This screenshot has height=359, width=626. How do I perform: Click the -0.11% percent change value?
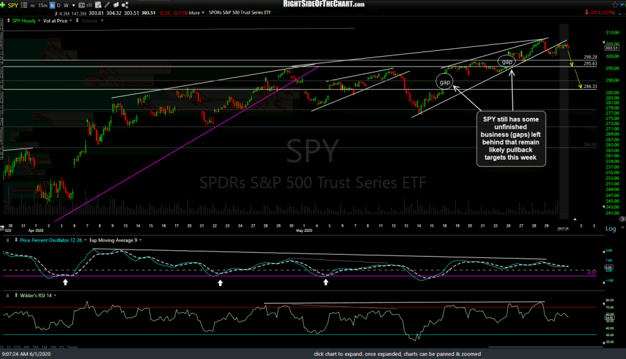point(181,13)
